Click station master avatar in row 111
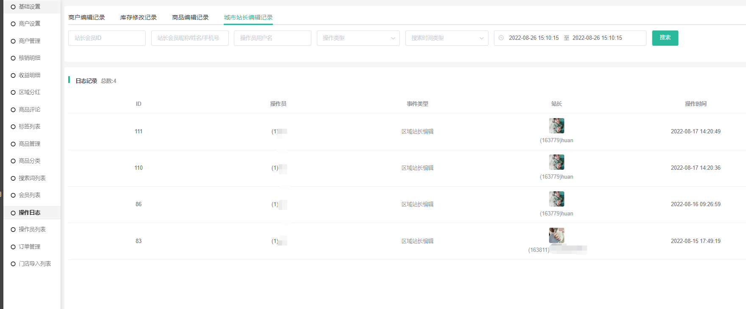Viewport: 746px width, 309px height. click(556, 126)
